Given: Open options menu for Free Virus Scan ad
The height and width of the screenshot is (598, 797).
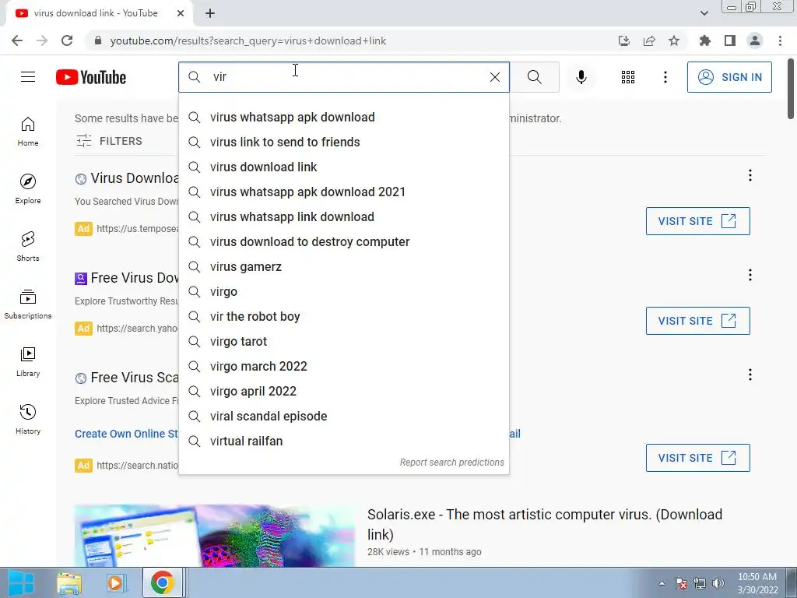Looking at the screenshot, I should (x=750, y=375).
